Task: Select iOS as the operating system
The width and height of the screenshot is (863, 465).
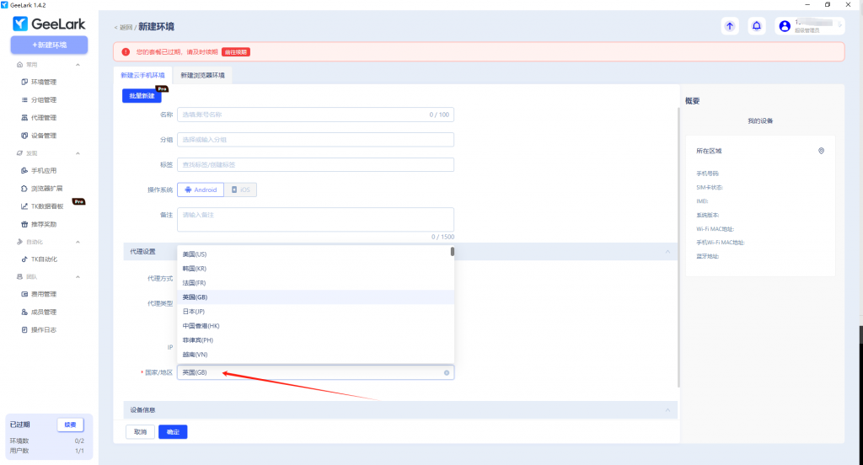Action: [241, 190]
